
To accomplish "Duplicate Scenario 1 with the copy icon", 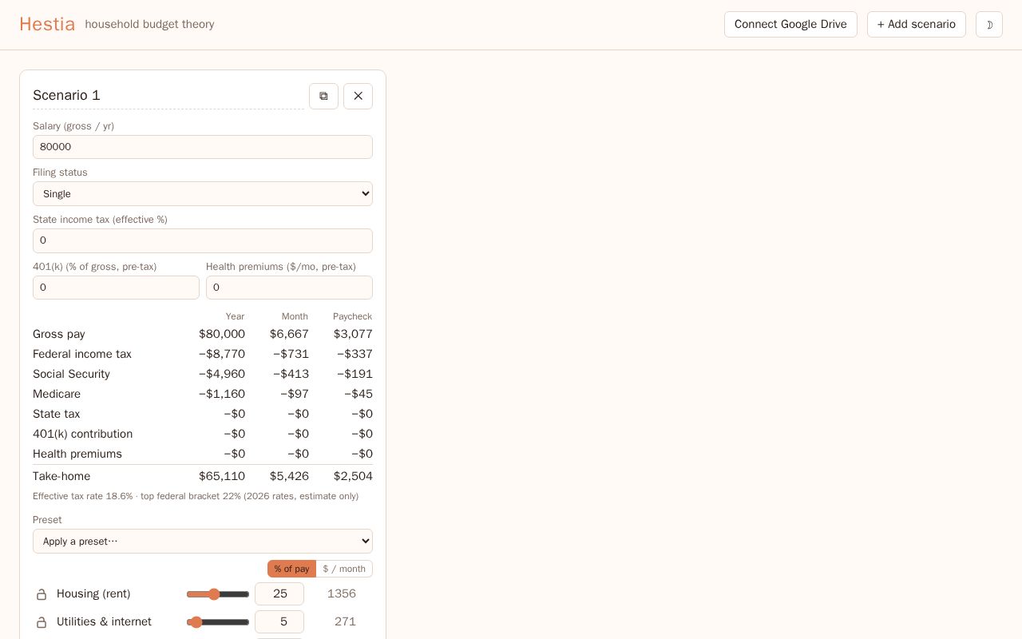I will (323, 96).
